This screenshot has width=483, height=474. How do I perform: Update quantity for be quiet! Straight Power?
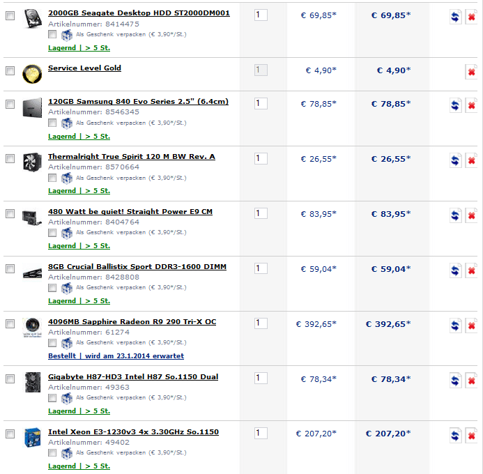[x=455, y=215]
